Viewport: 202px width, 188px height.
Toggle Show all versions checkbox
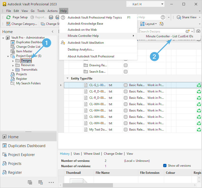pos(165,166)
